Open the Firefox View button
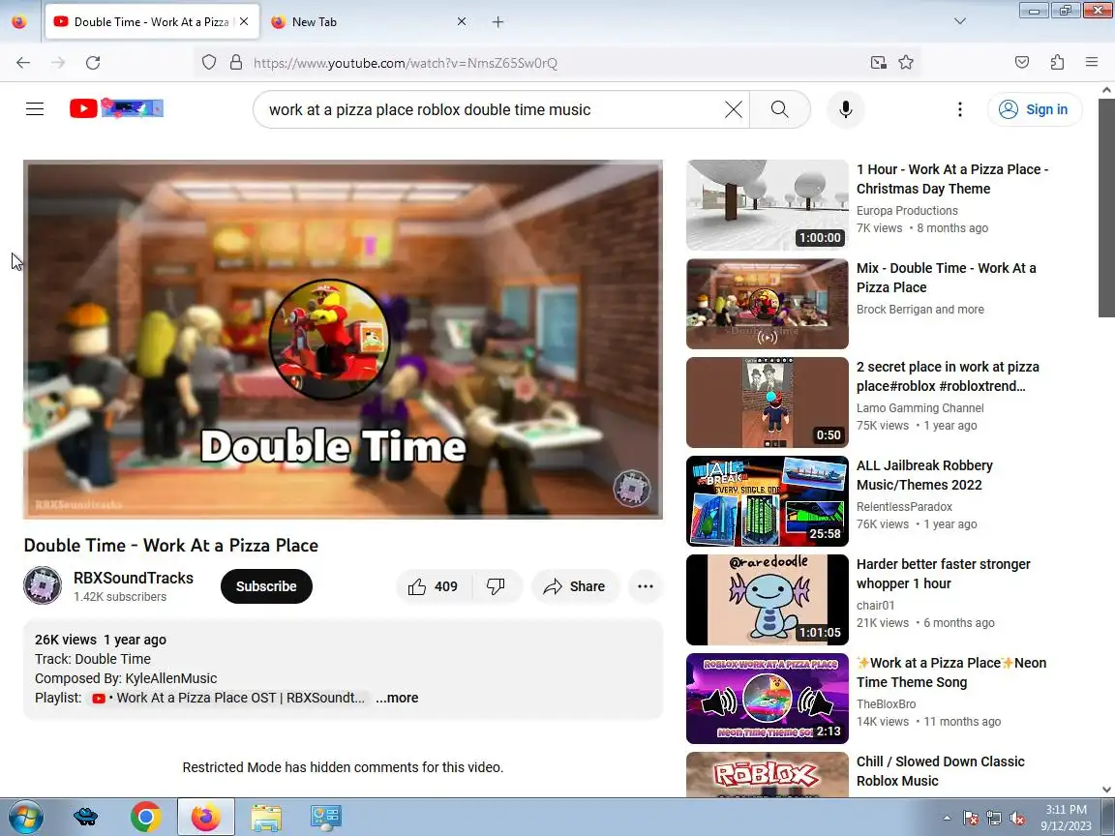The image size is (1115, 836). point(19,22)
